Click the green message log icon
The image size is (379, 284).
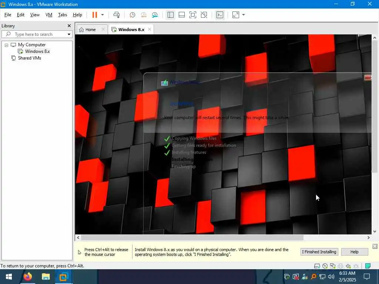tap(368, 266)
